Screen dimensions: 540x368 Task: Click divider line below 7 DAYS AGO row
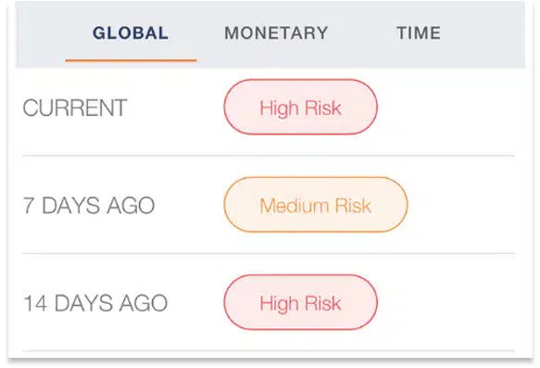269,253
